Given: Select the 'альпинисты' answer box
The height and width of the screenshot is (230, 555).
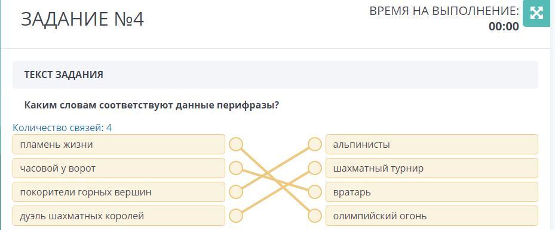Looking at the screenshot, I should click(x=432, y=144).
